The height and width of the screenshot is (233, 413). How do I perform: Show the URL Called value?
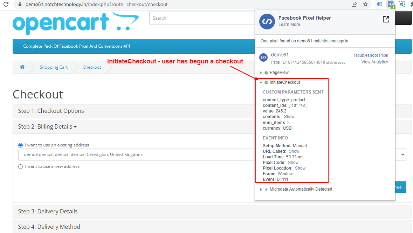click(294, 152)
